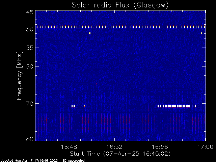Click the 'Solar radio Flux (Glasgow)' title
216x162 pixels.
point(120,5)
